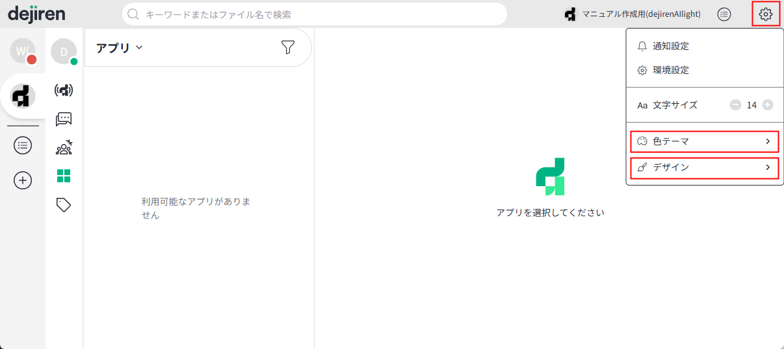Image resolution: width=784 pixels, height=349 pixels.
Task: Open the group members icon
Action: point(64,147)
